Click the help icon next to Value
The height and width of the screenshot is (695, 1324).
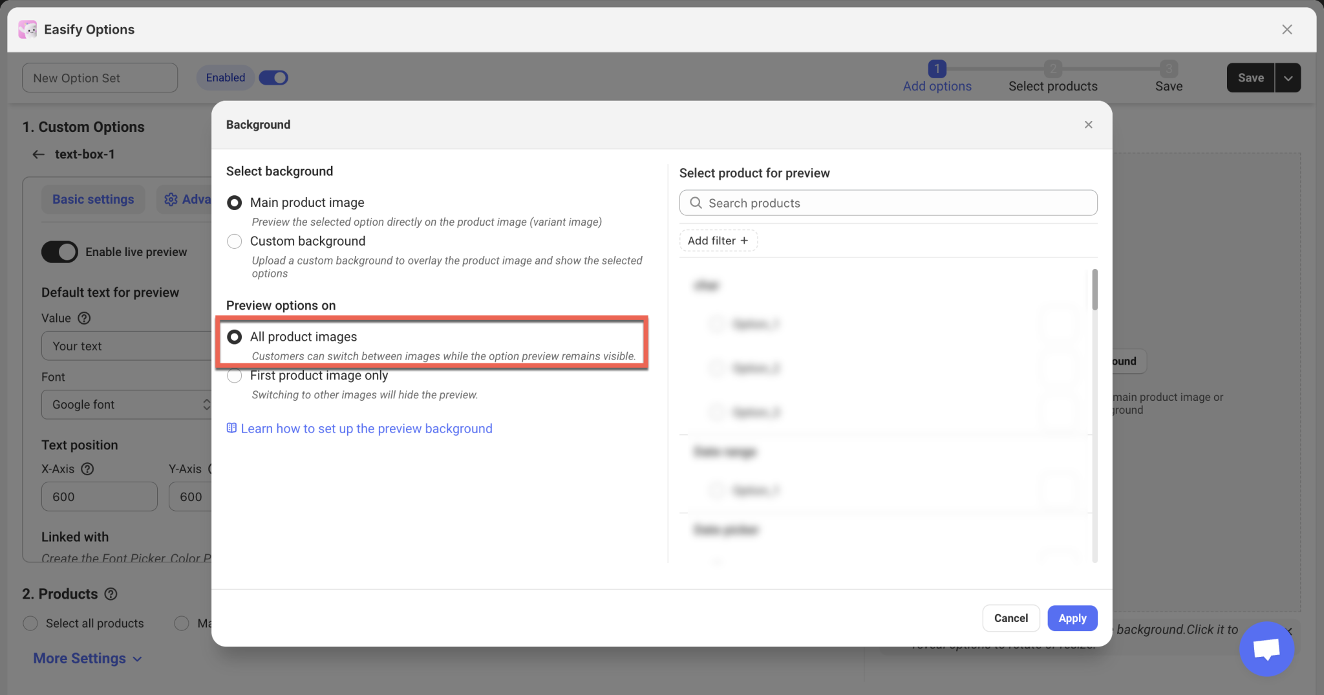pyautogui.click(x=84, y=318)
